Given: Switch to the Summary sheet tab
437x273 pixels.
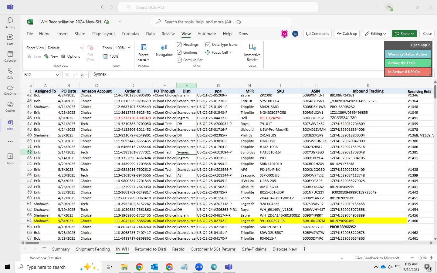Looking at the screenshot, I should (61, 249).
